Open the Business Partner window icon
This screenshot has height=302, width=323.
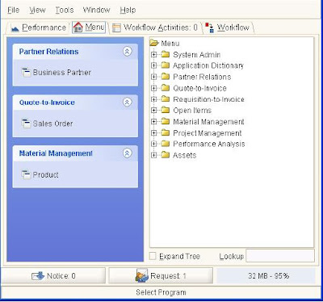pyautogui.click(x=26, y=73)
